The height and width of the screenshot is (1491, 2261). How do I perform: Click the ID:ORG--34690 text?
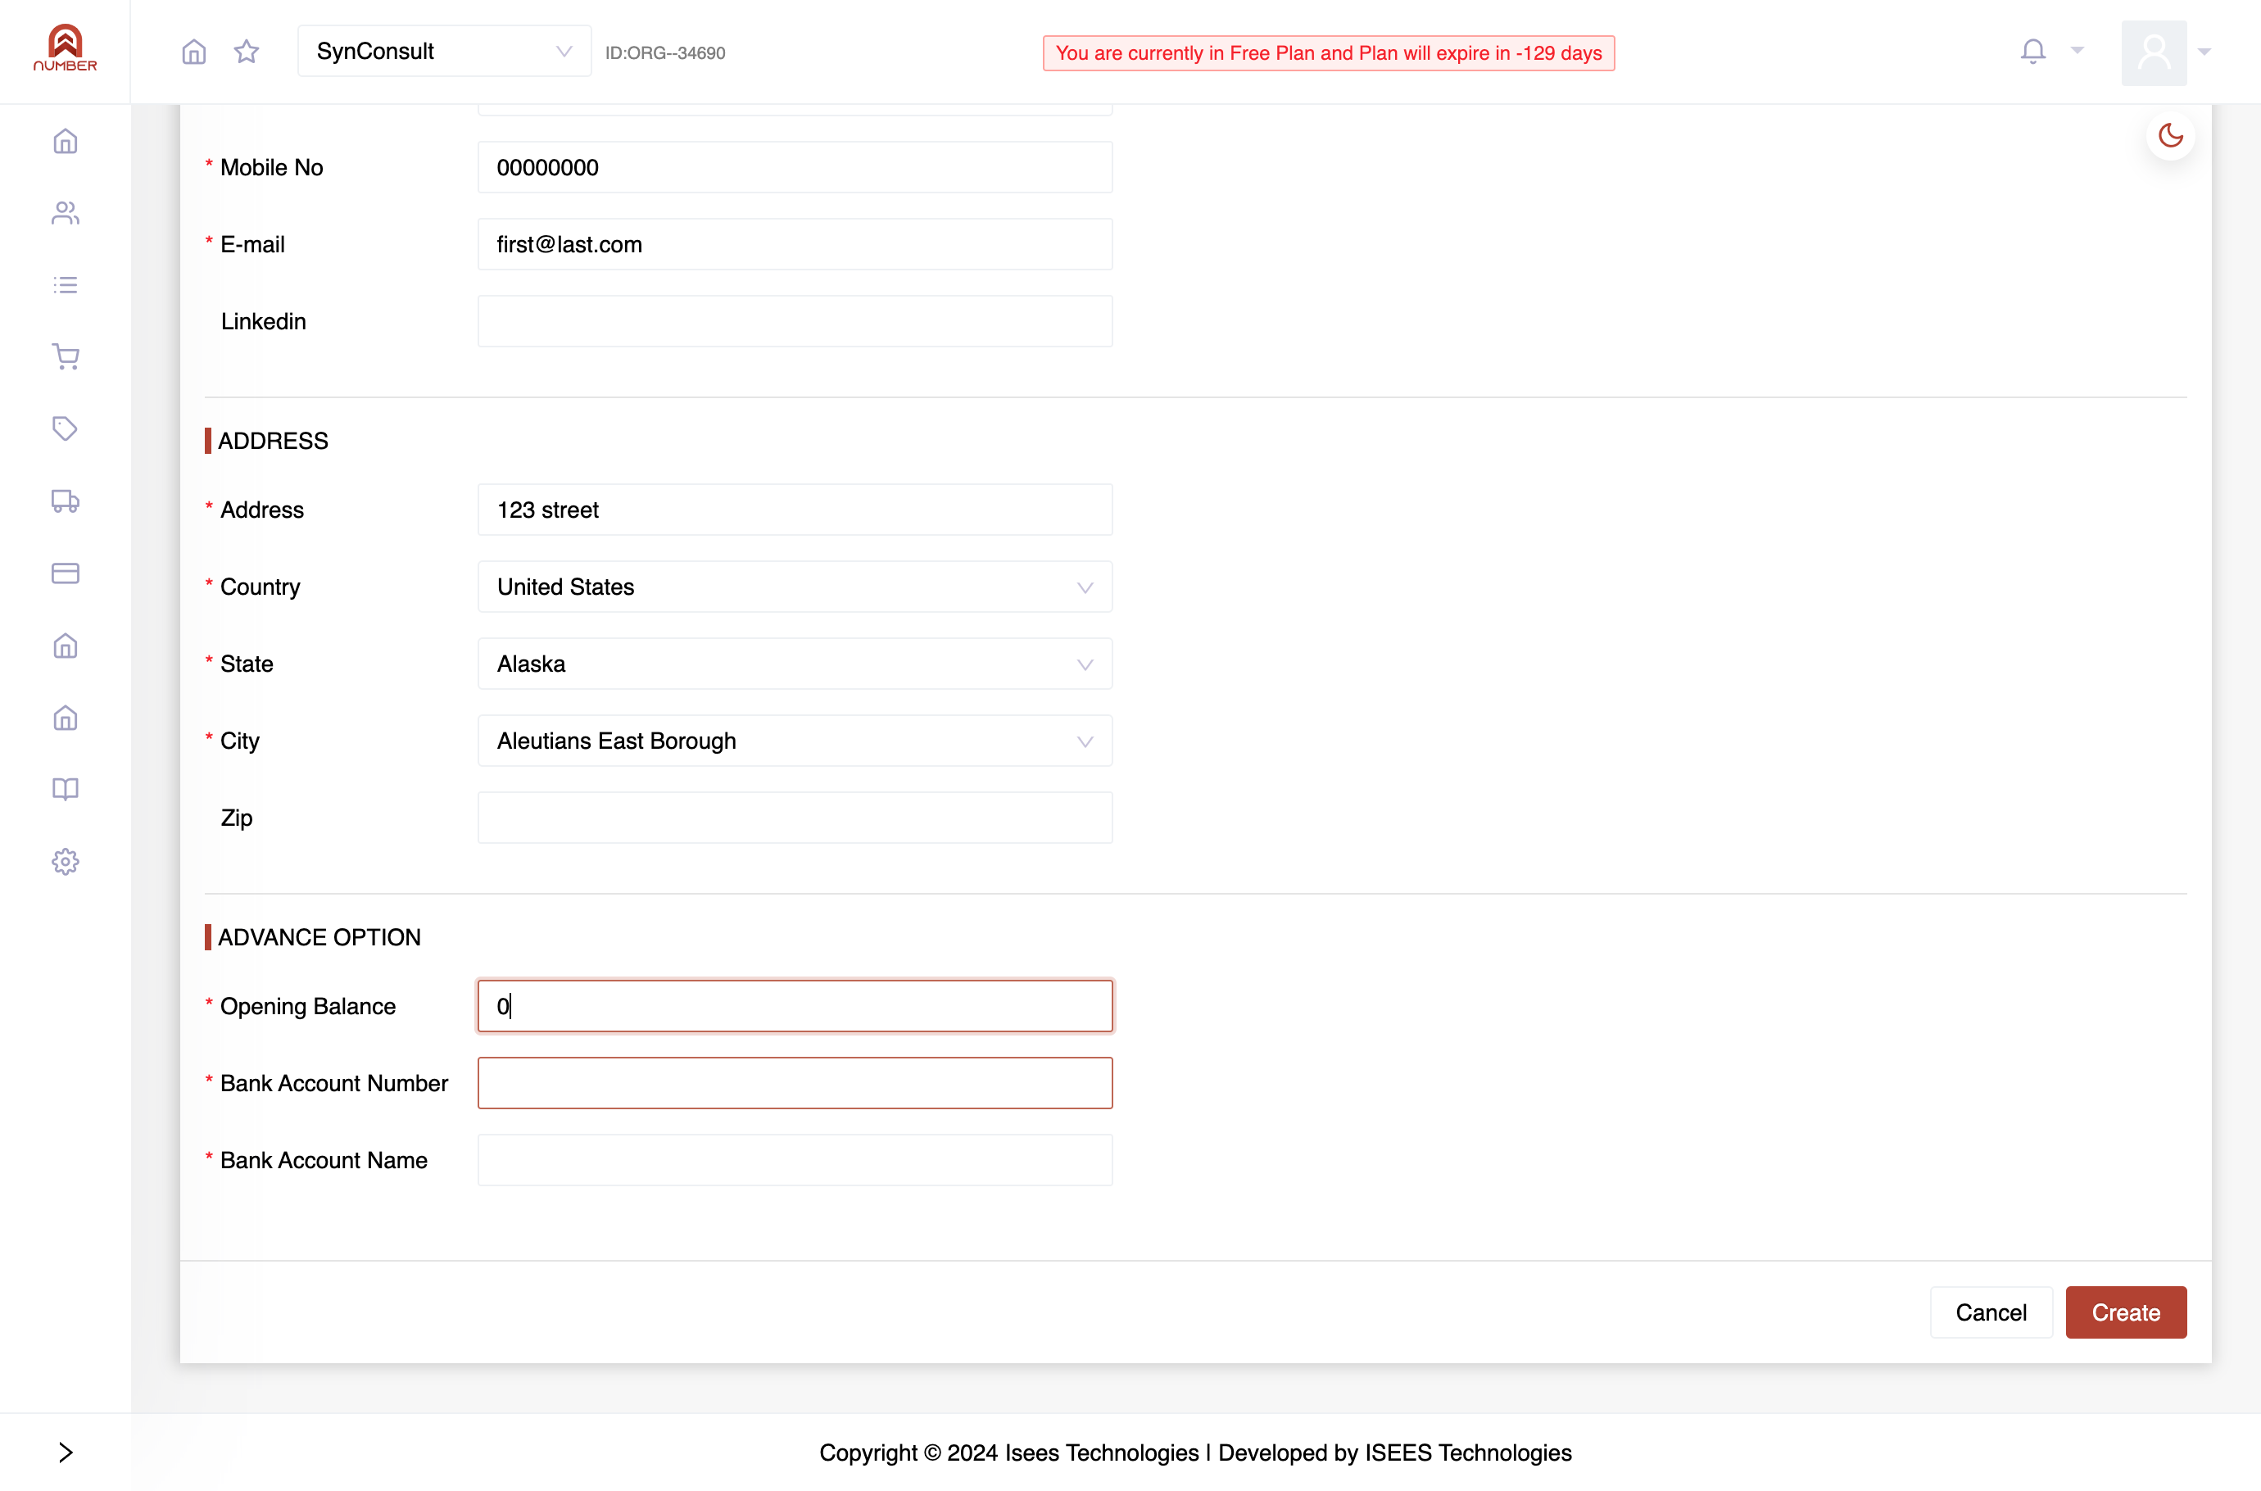tap(664, 53)
